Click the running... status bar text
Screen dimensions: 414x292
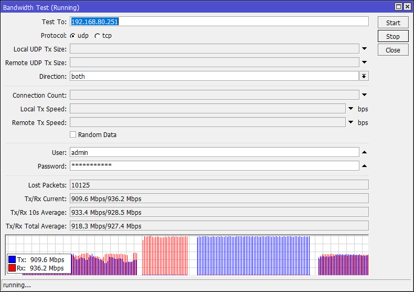pos(17,285)
